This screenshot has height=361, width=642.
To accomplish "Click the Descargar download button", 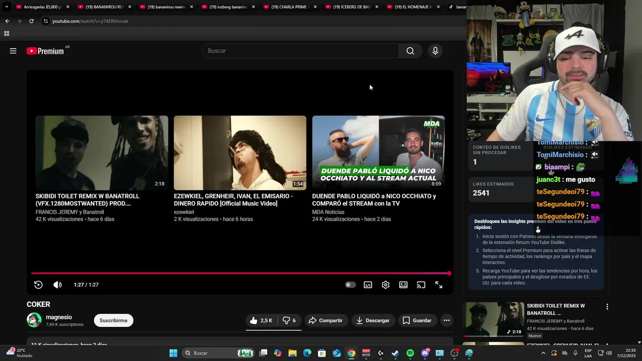I will [x=373, y=320].
